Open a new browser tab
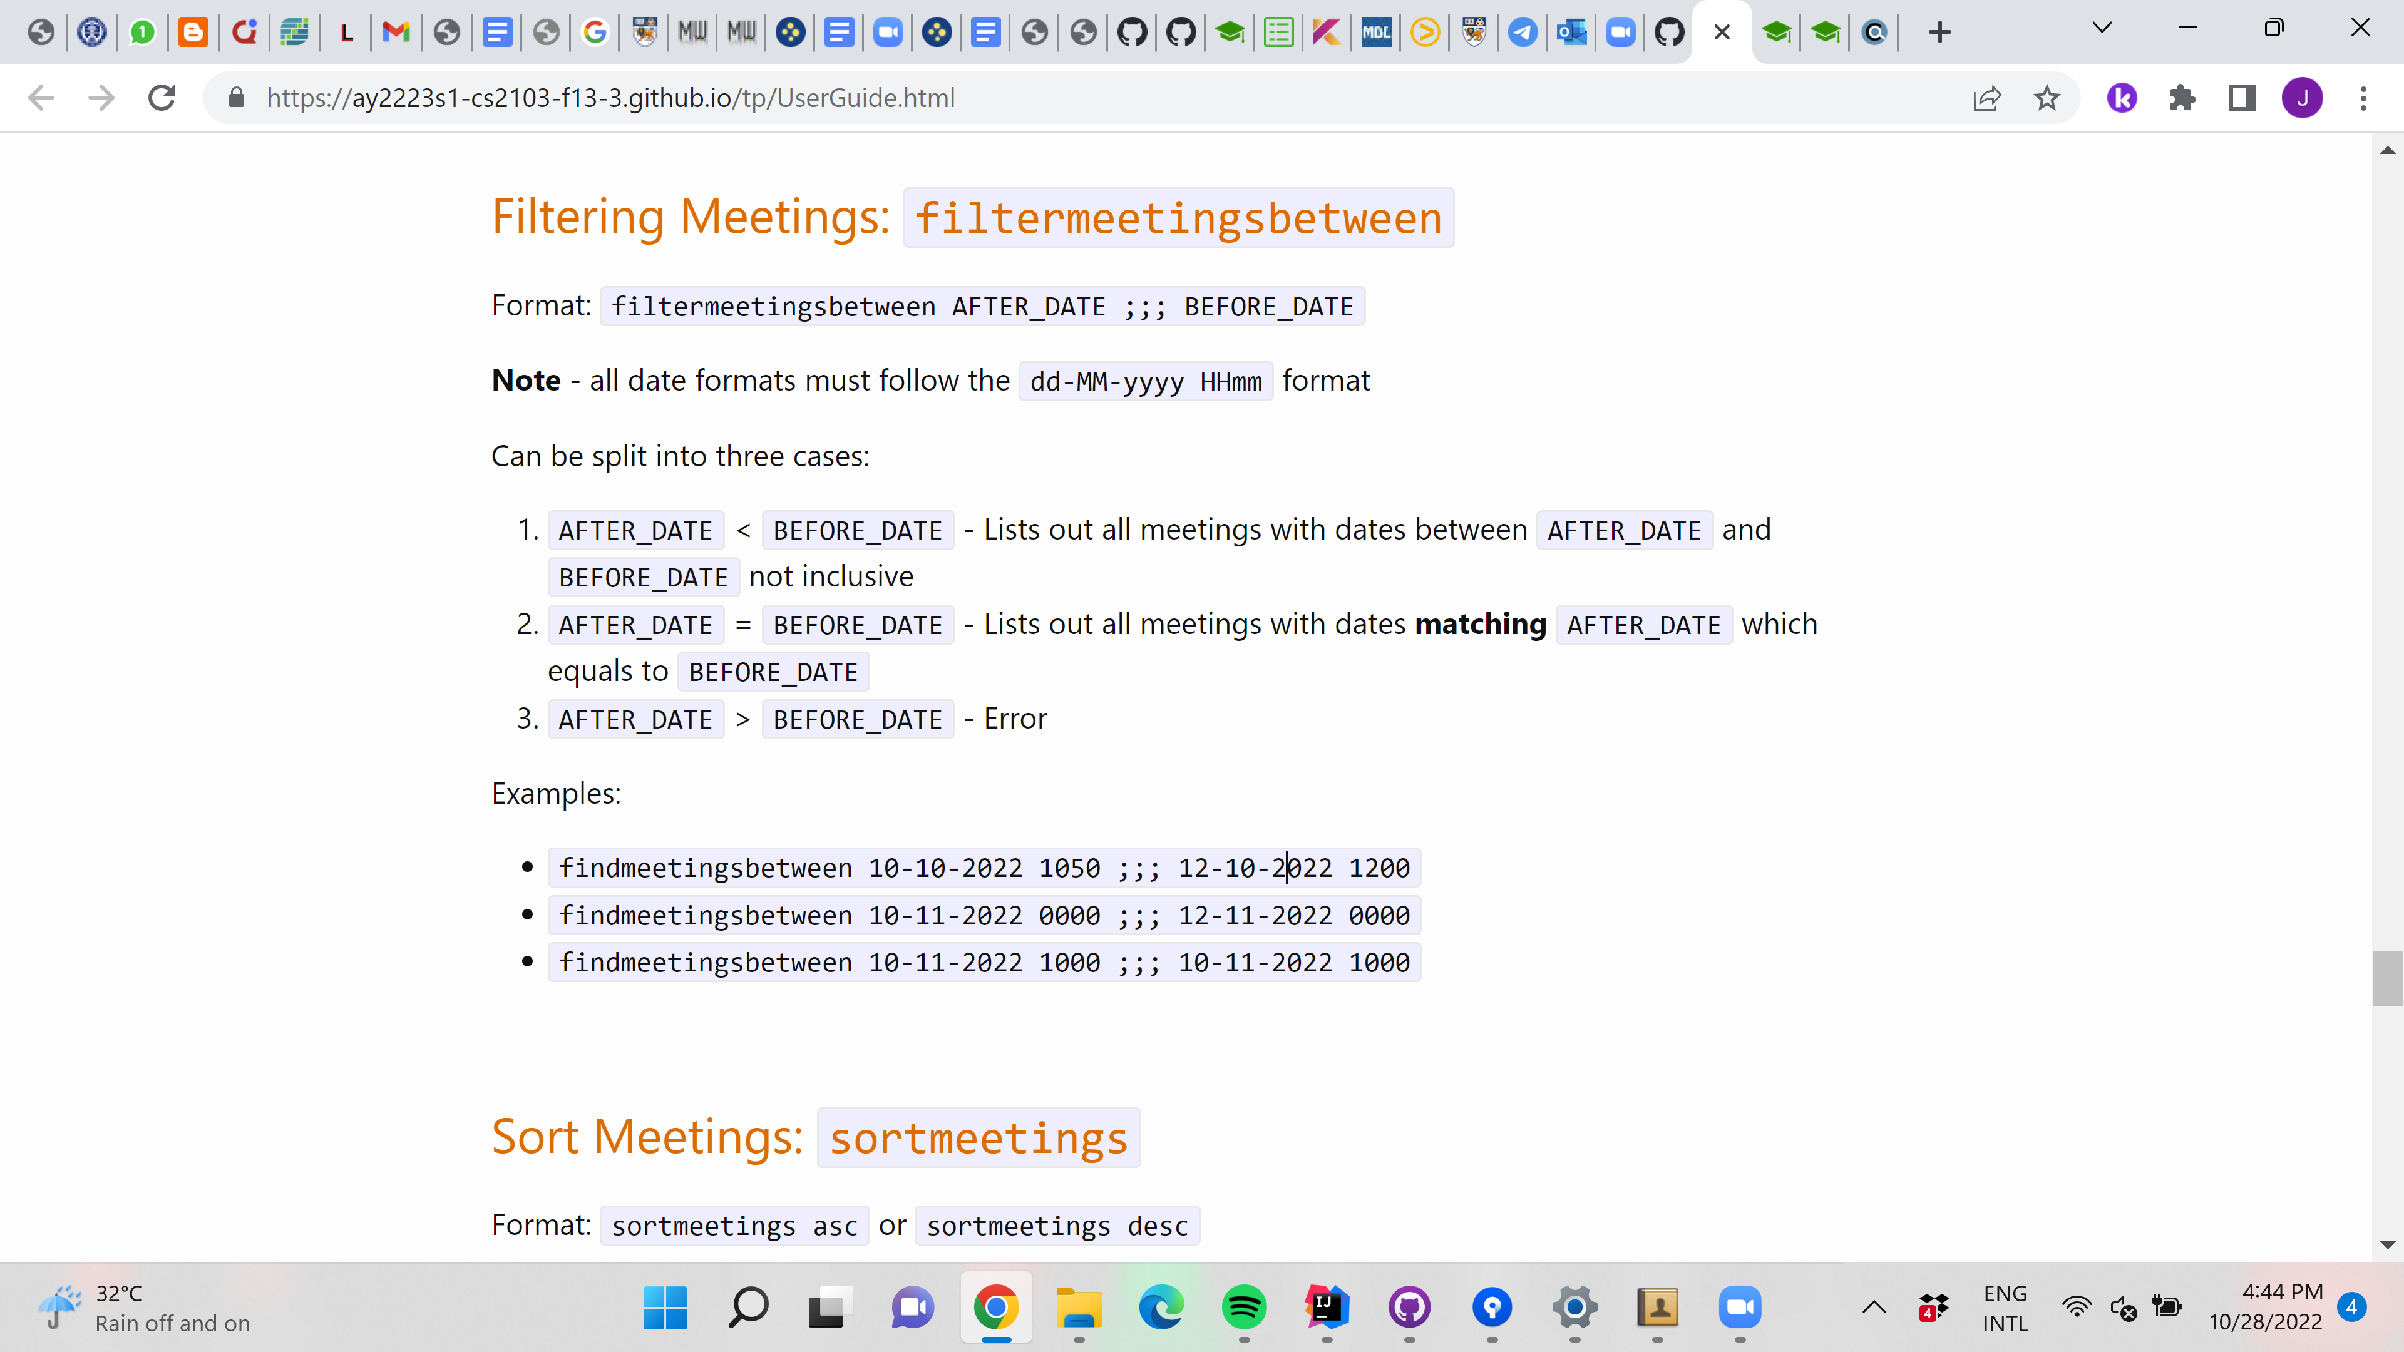The image size is (2404, 1352). [x=1939, y=33]
